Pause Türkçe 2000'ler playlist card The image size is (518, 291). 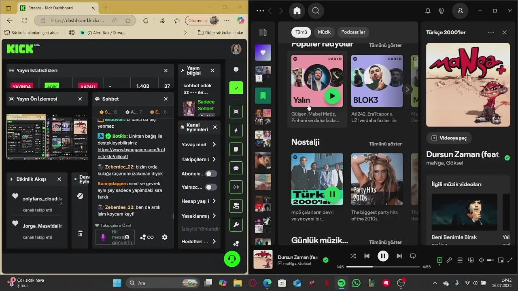pos(332,194)
